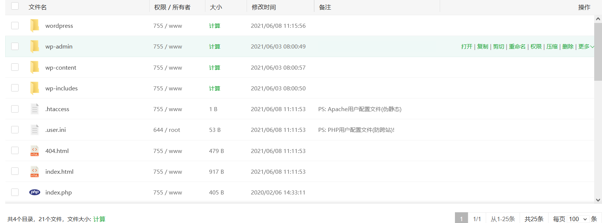Image resolution: width=602 pixels, height=223 pixels.
Task: Click the 644 / root permission cell
Action: (x=166, y=130)
